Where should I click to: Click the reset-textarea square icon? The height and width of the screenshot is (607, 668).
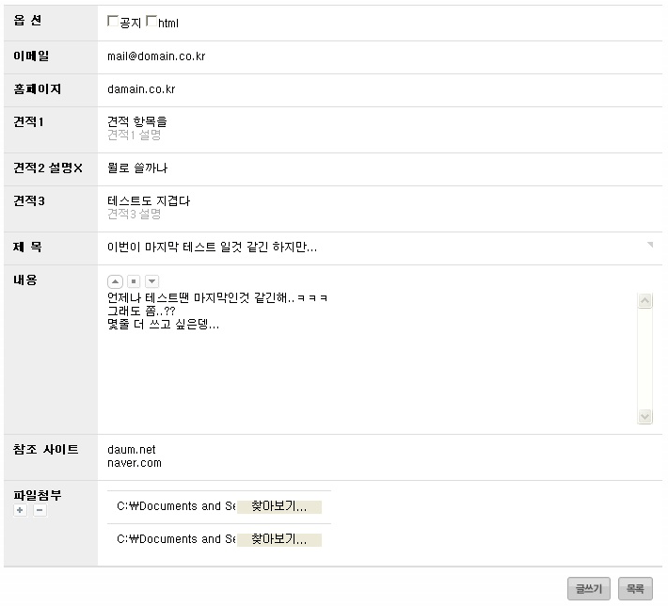pos(134,281)
